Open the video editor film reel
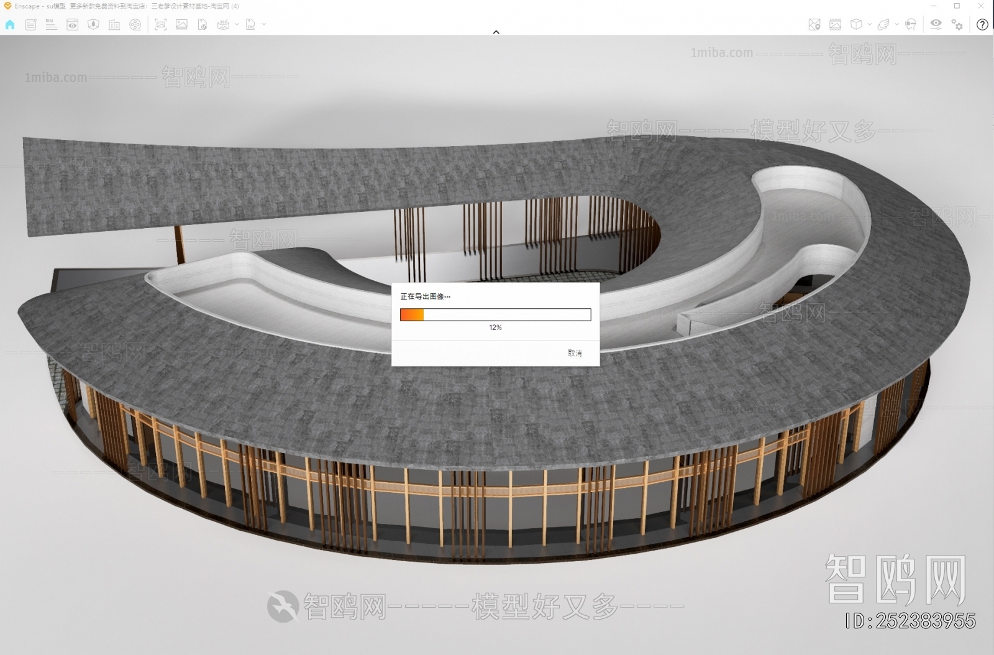The image size is (994, 655). tap(135, 25)
